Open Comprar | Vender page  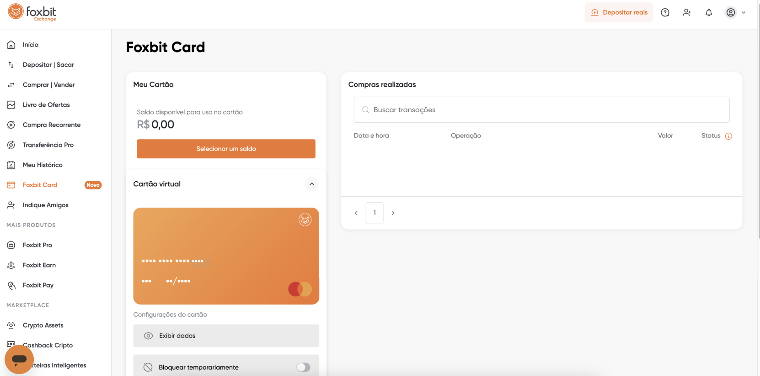pyautogui.click(x=49, y=85)
